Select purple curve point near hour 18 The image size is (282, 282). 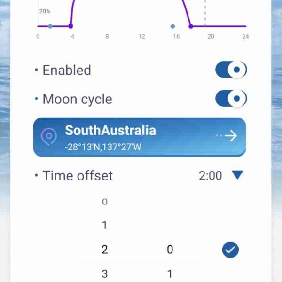click(x=191, y=26)
